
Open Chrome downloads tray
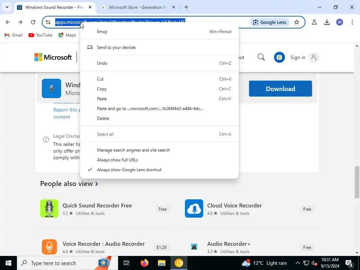(x=327, y=22)
